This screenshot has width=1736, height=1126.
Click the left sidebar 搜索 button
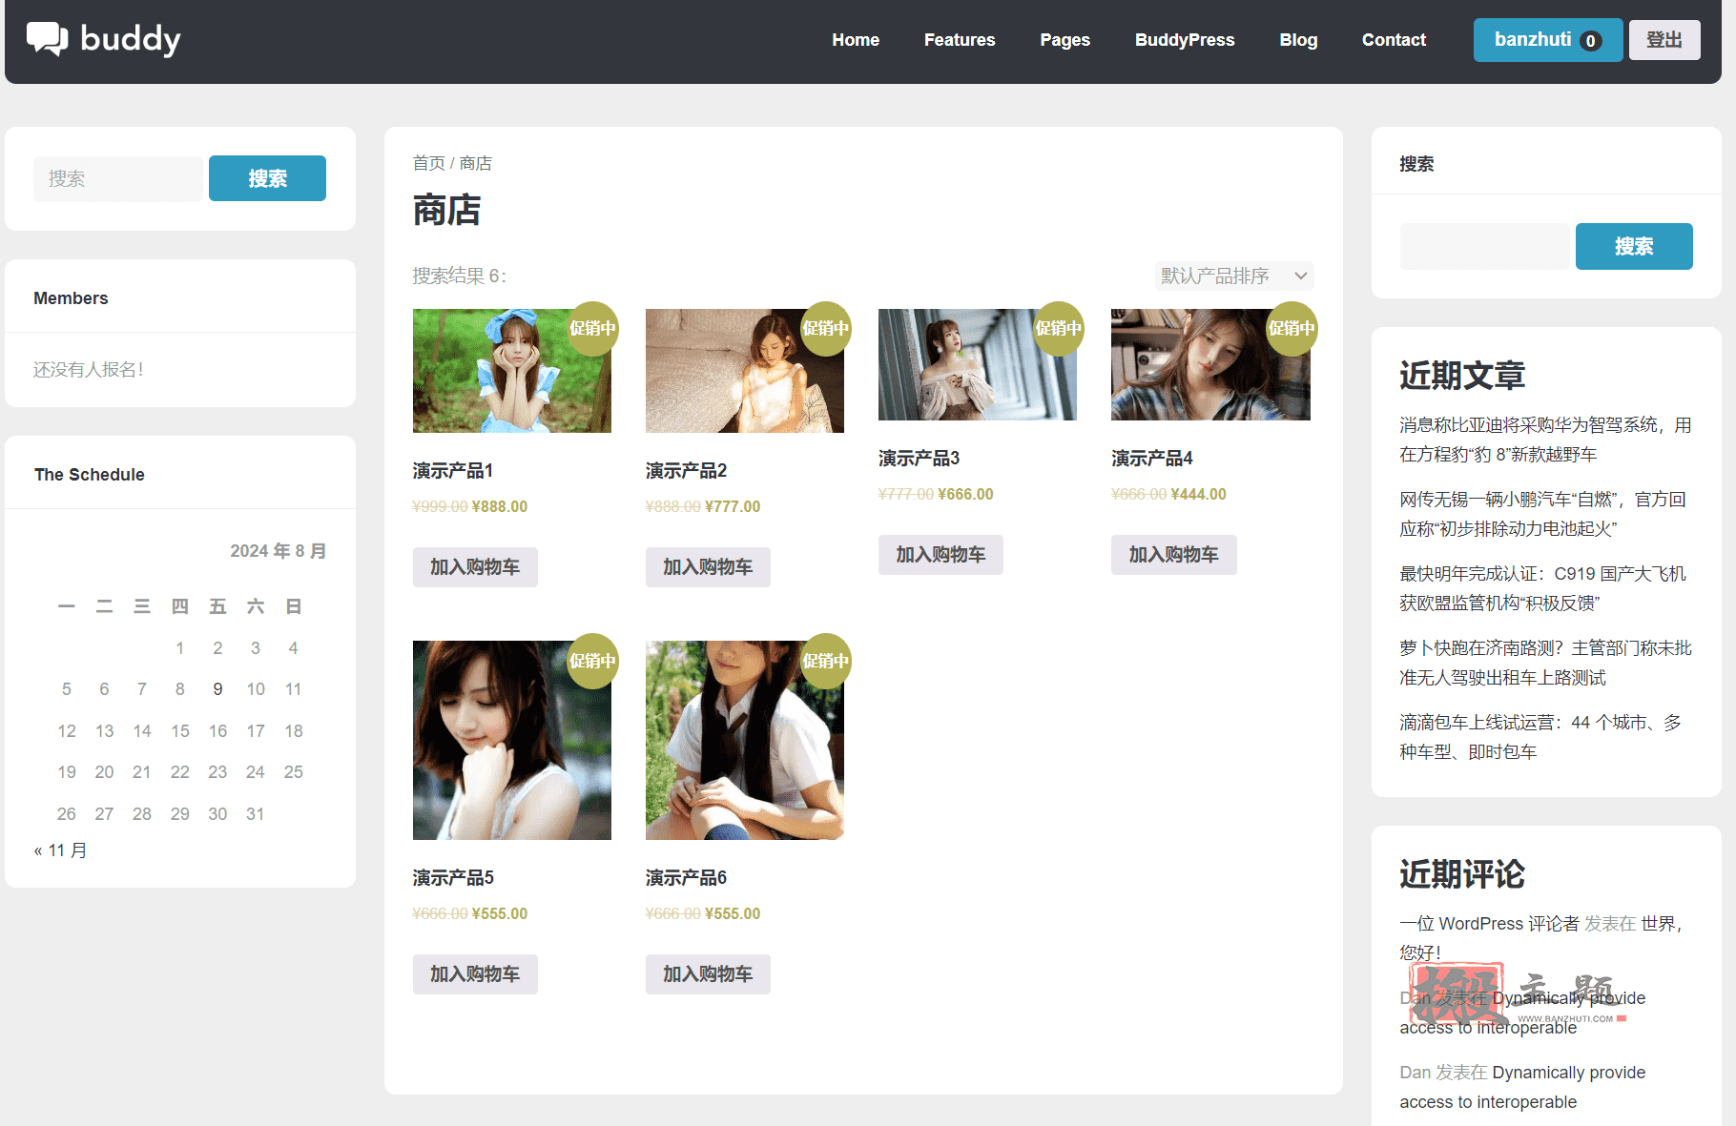click(x=267, y=178)
